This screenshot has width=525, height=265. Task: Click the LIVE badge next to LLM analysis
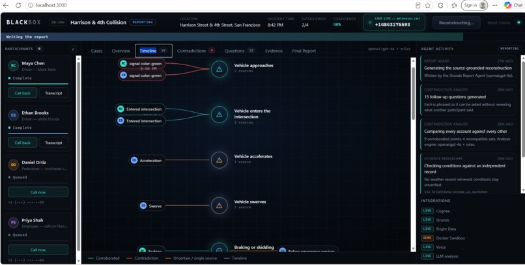pyautogui.click(x=427, y=256)
